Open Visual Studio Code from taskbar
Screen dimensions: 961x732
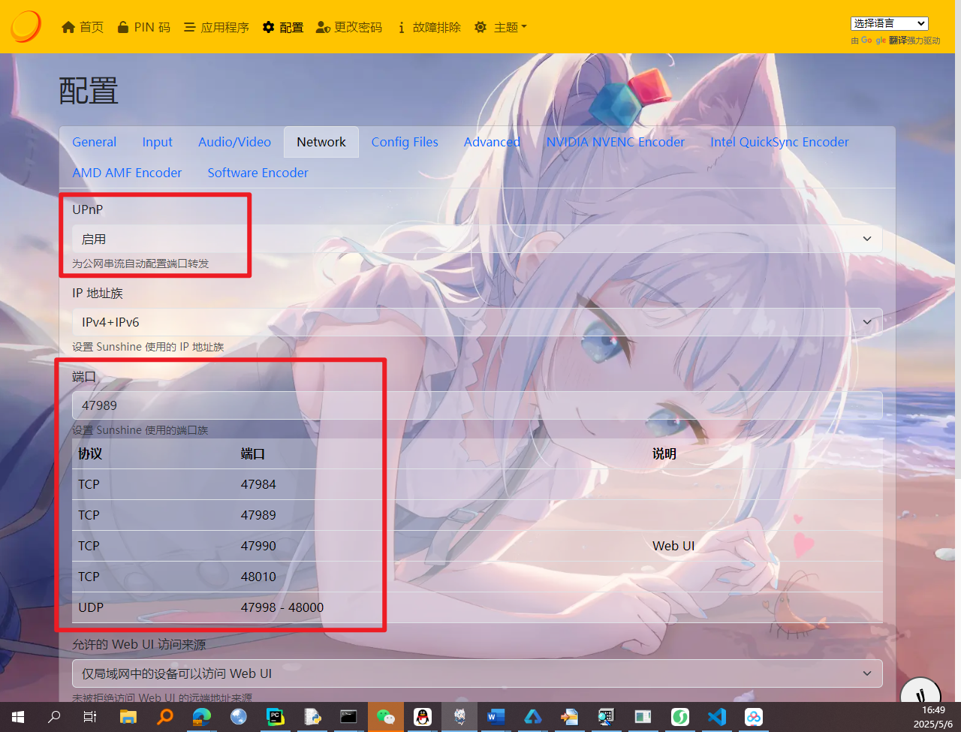click(x=717, y=717)
